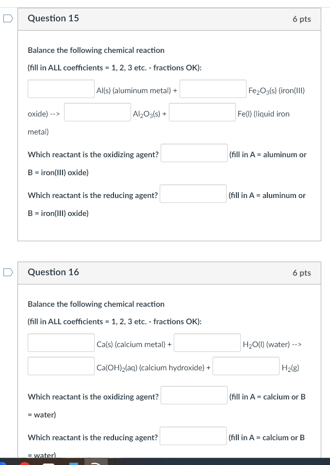This screenshot has height=465, width=330.
Task: Click the coefficient box before Ca(OH)2(aq)
Action: tap(61, 365)
